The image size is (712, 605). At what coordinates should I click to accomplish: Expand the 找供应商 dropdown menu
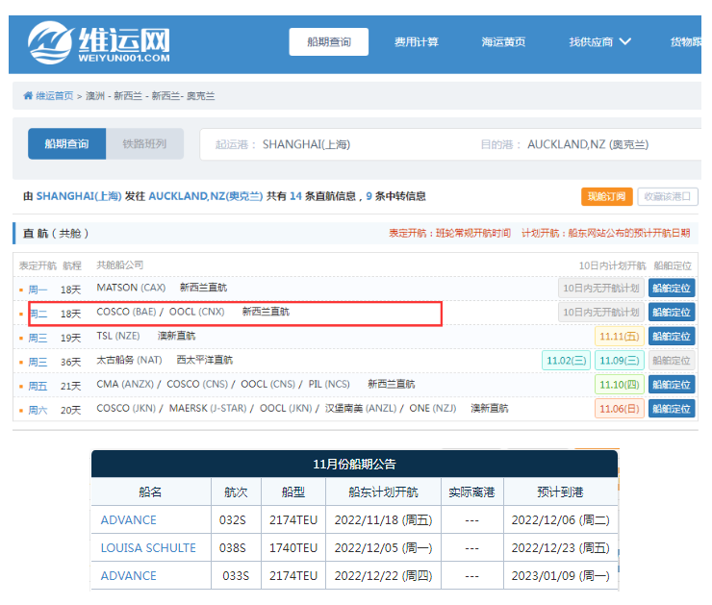599,41
